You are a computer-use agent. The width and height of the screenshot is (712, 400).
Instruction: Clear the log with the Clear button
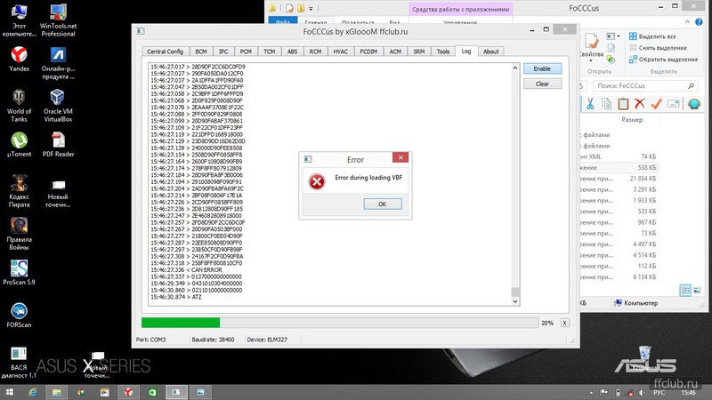542,84
